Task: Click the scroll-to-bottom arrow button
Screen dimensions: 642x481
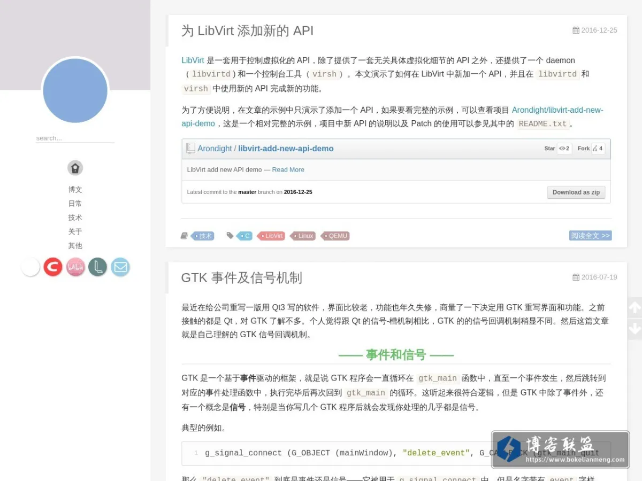Action: (635, 329)
